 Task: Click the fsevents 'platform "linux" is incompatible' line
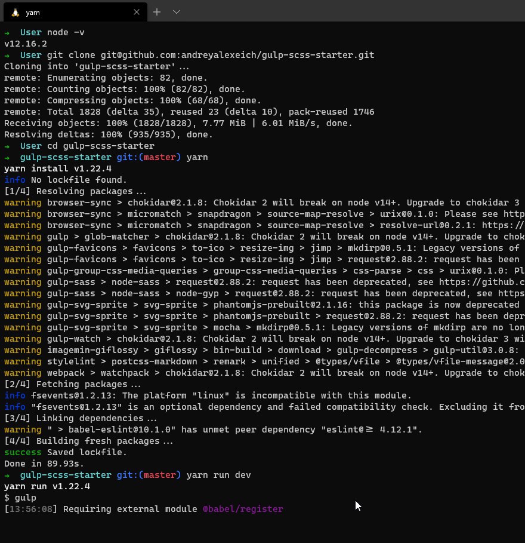208,395
